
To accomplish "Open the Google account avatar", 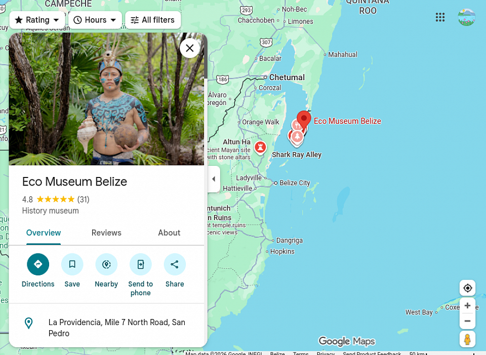I will (466, 17).
